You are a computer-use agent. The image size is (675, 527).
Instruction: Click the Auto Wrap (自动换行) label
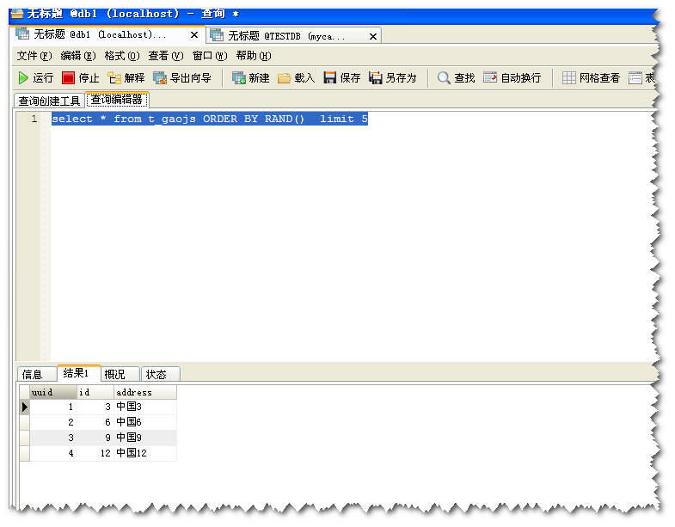tap(521, 78)
